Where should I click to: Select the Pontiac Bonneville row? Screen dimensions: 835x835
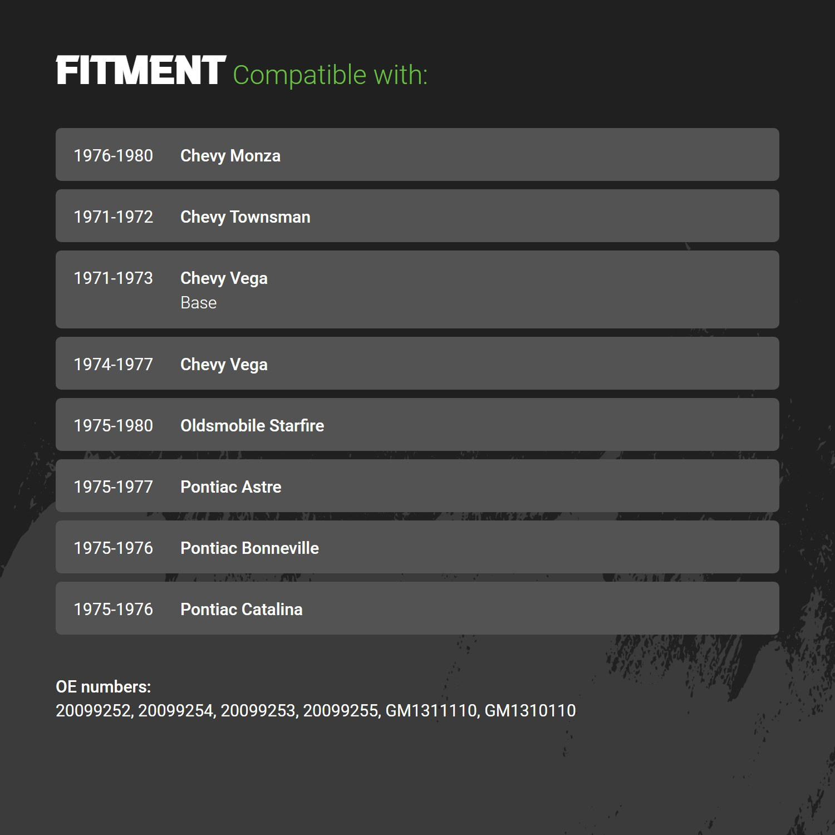click(x=417, y=547)
